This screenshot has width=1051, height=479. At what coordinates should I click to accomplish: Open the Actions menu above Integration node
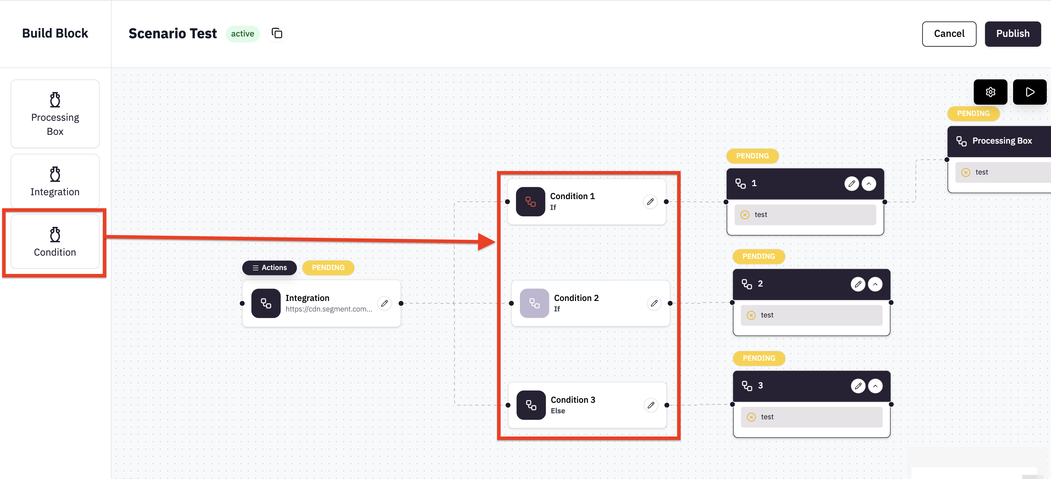click(x=269, y=268)
